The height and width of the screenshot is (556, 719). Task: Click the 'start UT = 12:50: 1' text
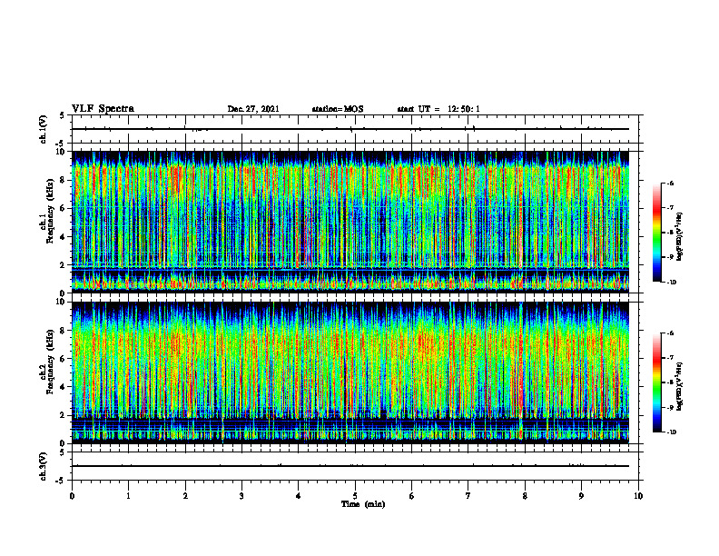(x=438, y=109)
